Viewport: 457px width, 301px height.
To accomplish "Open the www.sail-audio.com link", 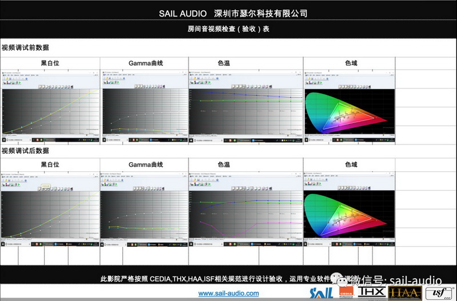I will 228,294.
